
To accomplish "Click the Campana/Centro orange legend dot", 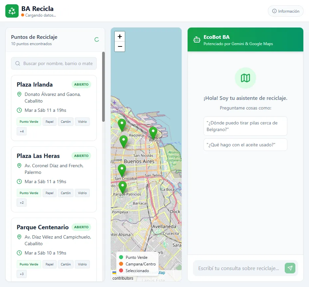I will (x=121, y=264).
